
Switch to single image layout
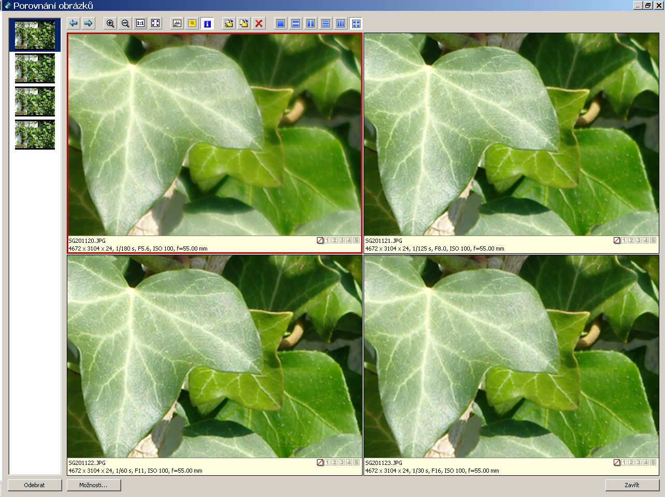pos(281,23)
